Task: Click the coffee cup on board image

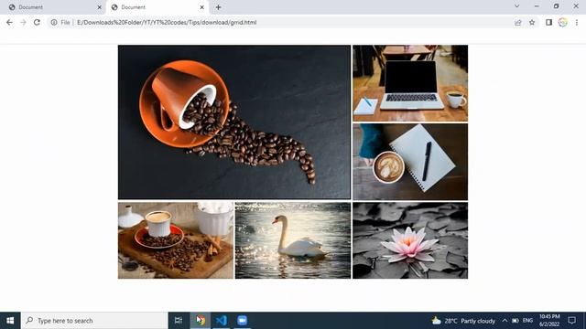Action: click(x=176, y=240)
